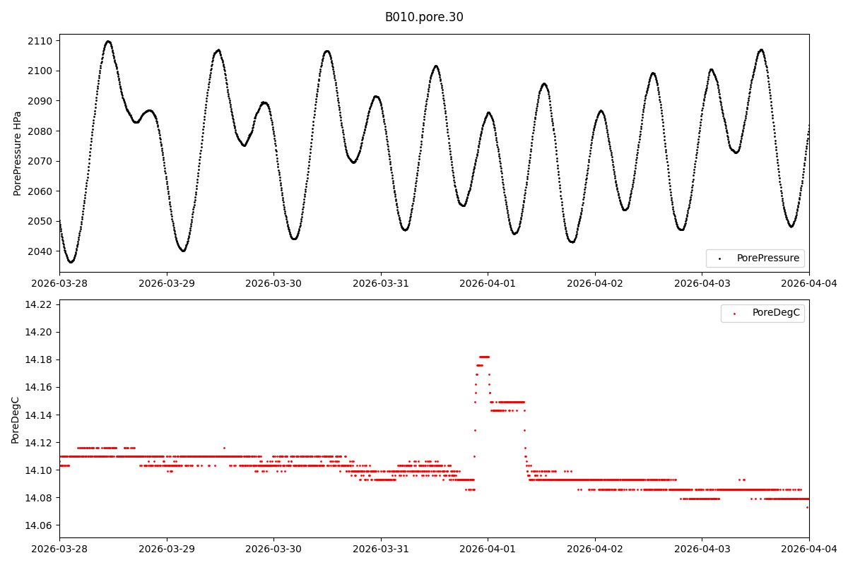Screen dimensions: 848x565
Task: Click the PorePressure legend label text
Action: tap(767, 258)
